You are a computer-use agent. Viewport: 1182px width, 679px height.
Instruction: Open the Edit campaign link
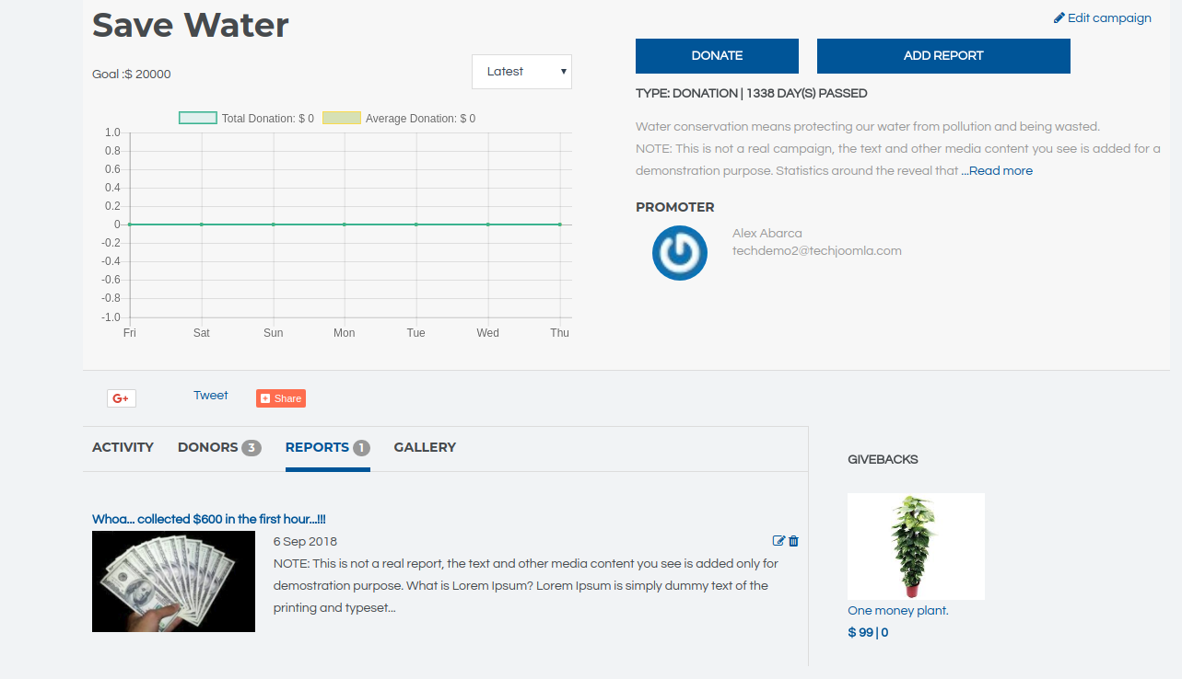[1103, 17]
